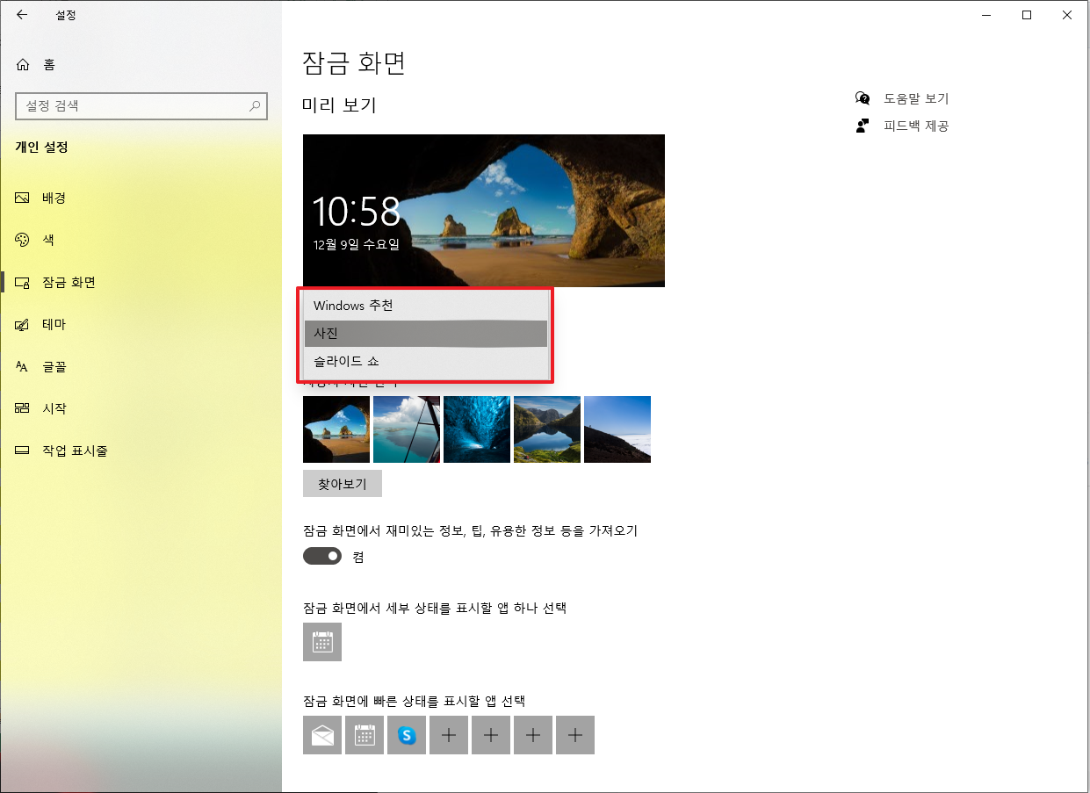This screenshot has width=1090, height=793.
Task: Click the 색 palette icon in sidebar
Action: pos(23,240)
